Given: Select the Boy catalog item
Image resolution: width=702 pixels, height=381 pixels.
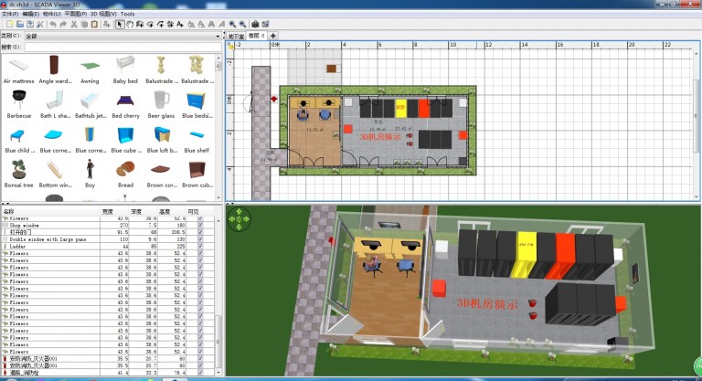Looking at the screenshot, I should 90,175.
